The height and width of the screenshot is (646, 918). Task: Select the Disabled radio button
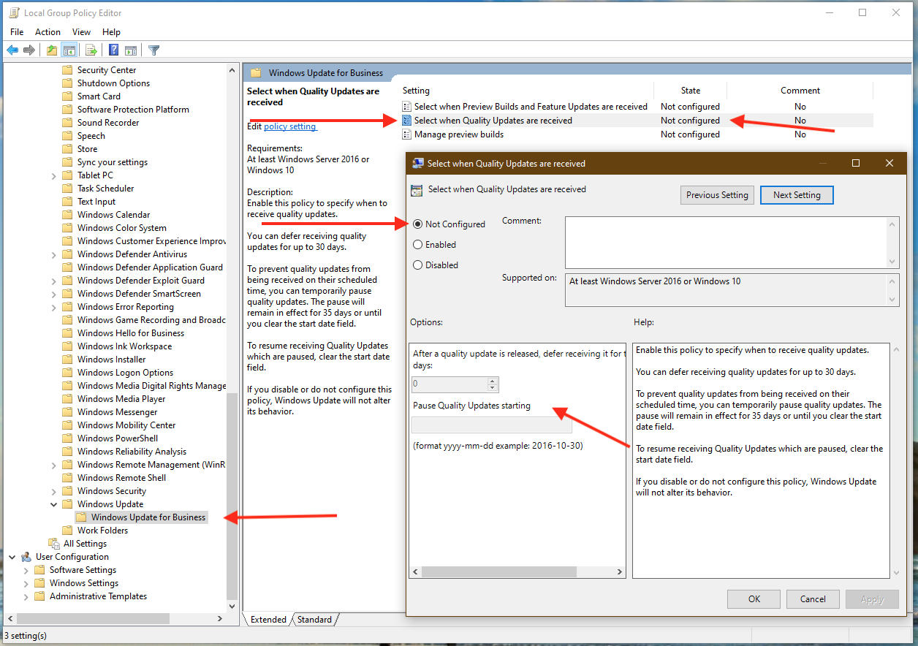point(418,265)
